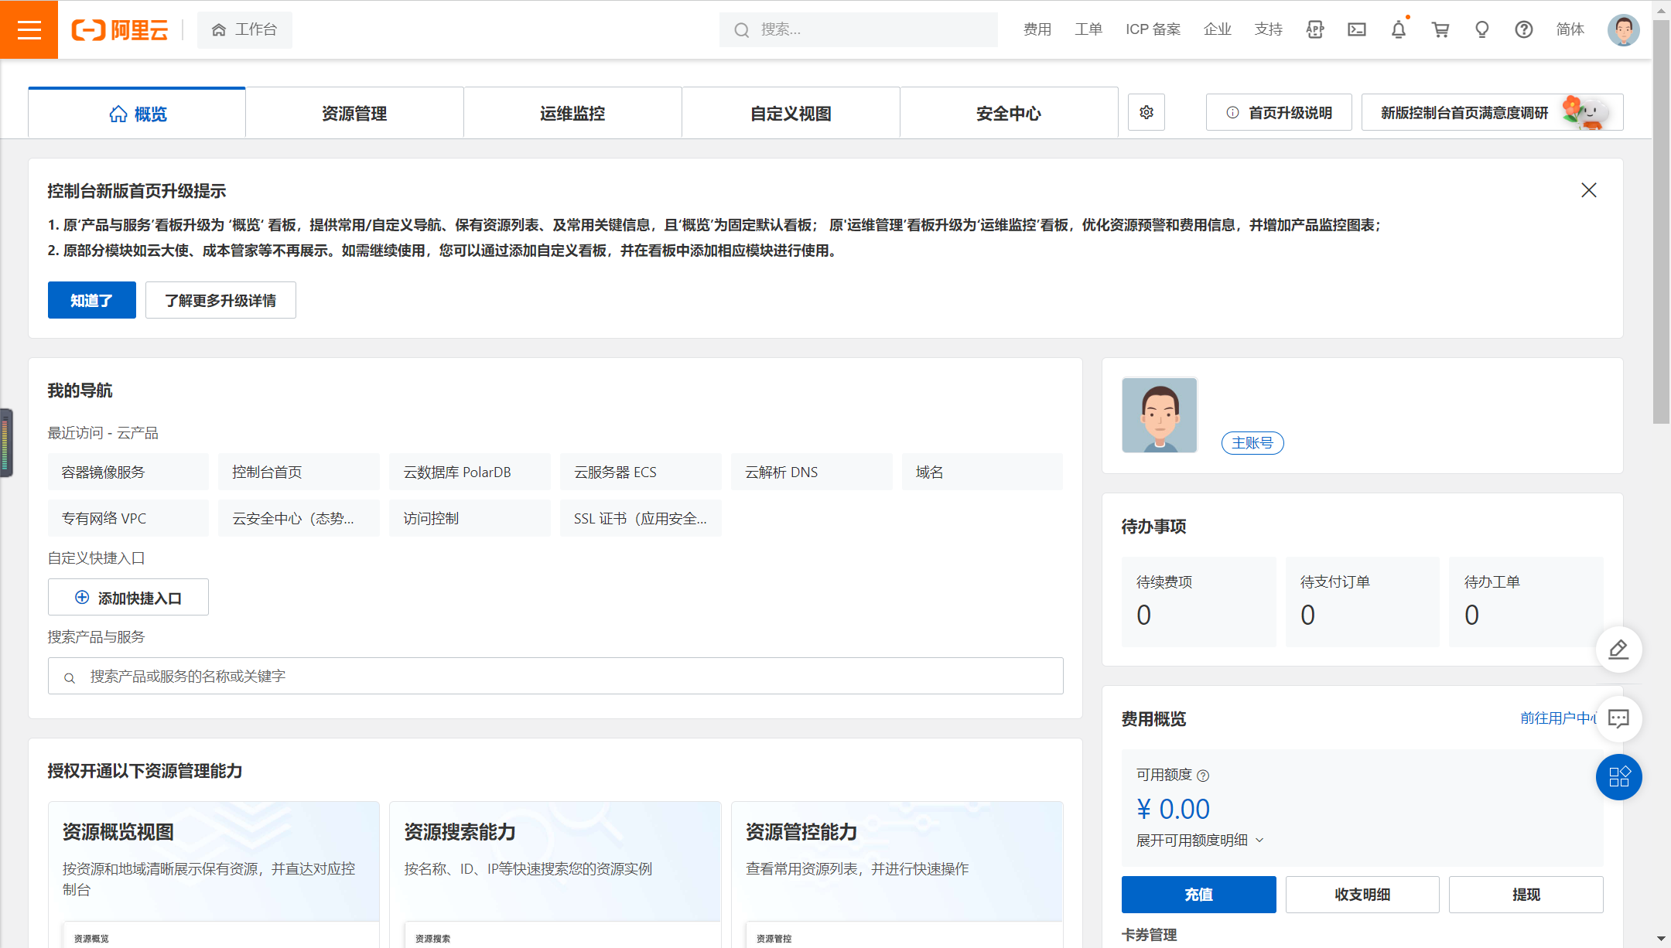Click the 知道了 button

coord(91,300)
